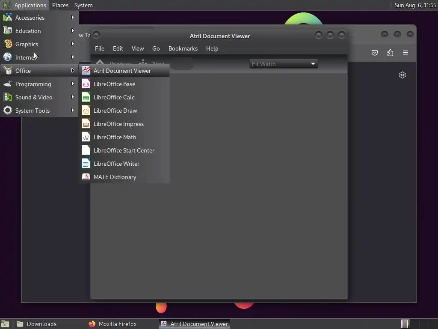Click Show Desktop icon in bottom panel

tap(5, 324)
